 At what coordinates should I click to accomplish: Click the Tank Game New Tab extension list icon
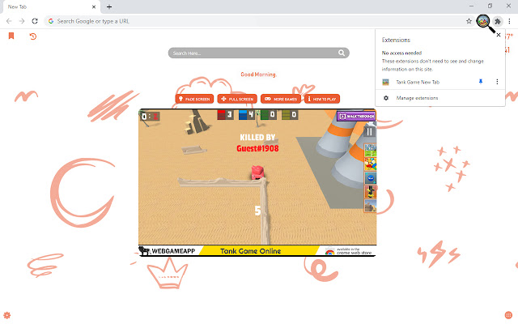tap(385, 82)
